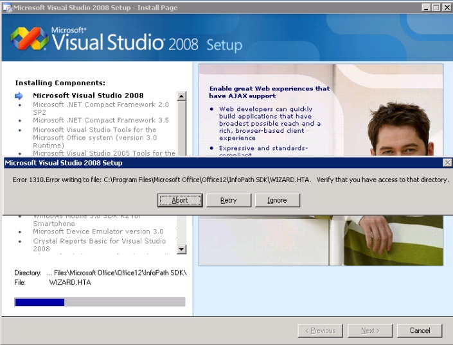
Task: Select 'Microsoft .NET Compact Framework 3.5'
Action: 100,120
